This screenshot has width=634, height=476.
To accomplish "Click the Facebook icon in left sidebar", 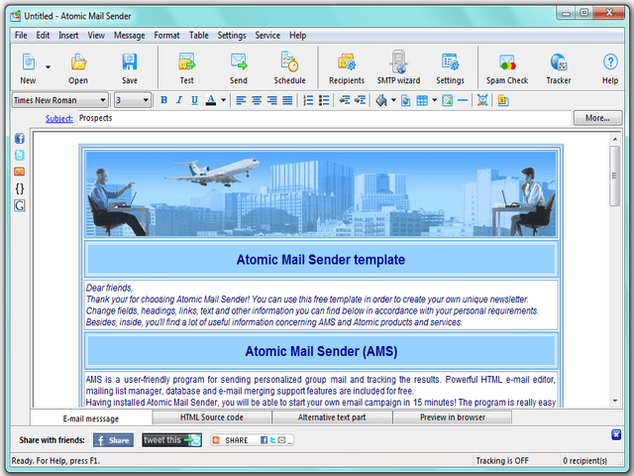I will click(20, 139).
